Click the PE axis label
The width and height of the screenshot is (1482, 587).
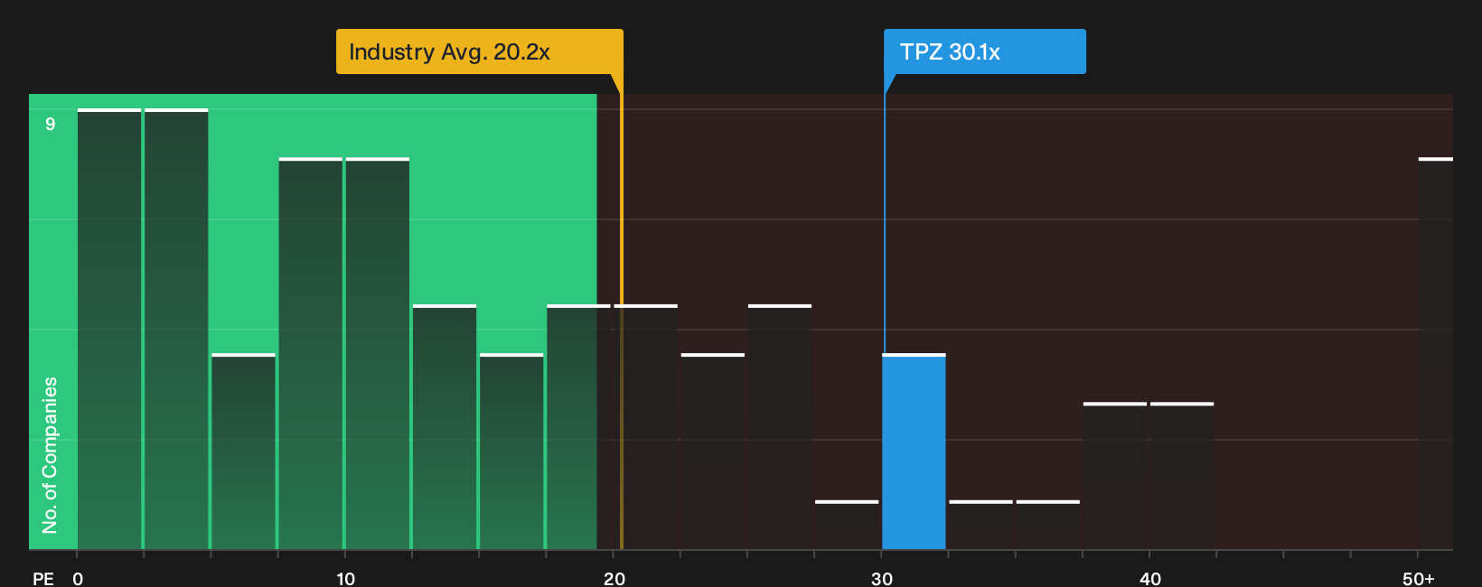pyautogui.click(x=43, y=578)
